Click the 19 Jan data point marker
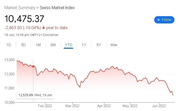Screen dimensions: 181x111 tap(33, 66)
